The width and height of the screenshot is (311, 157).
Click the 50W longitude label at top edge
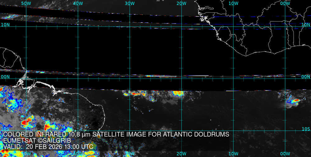pyautogui.click(x=26, y=3)
